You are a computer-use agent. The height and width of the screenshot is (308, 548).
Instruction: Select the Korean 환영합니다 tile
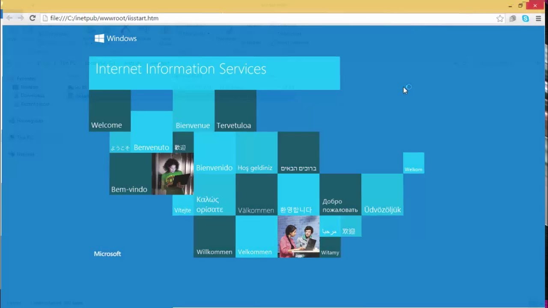(x=298, y=195)
